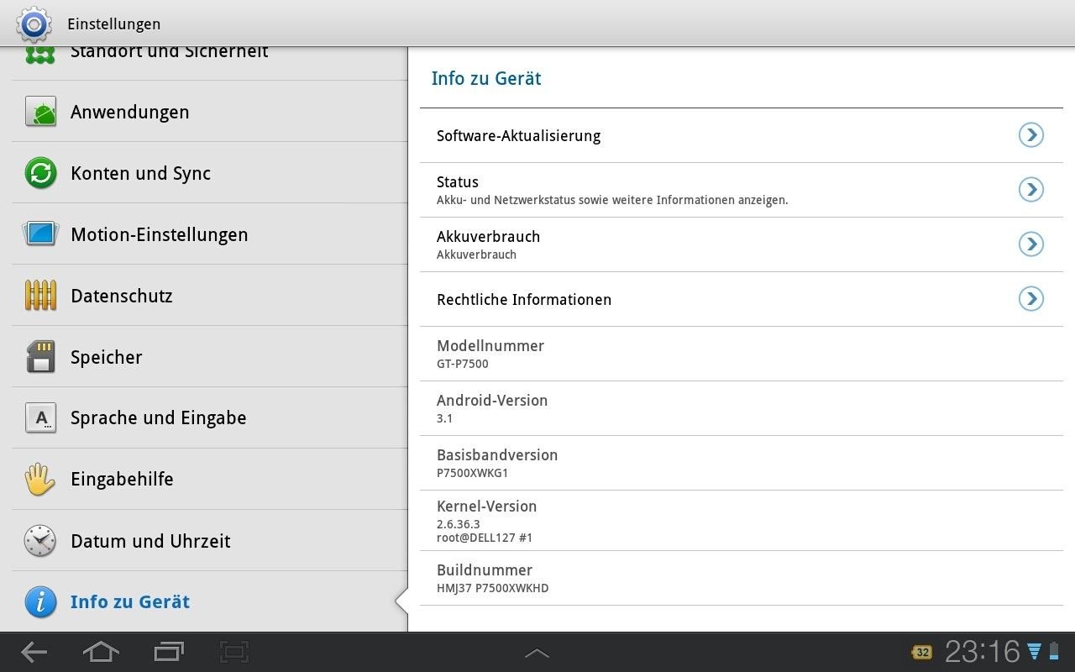Screen dimensions: 1075x672
Task: Open the clock in system bar
Action: [982, 652]
